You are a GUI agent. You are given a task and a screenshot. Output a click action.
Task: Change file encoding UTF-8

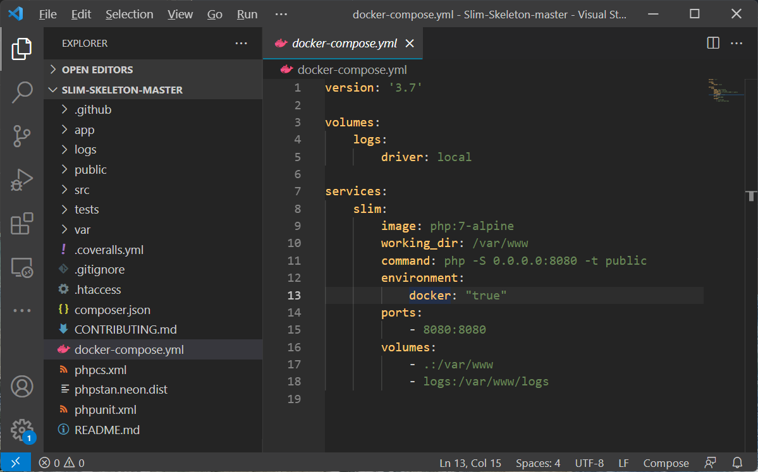pyautogui.click(x=589, y=463)
